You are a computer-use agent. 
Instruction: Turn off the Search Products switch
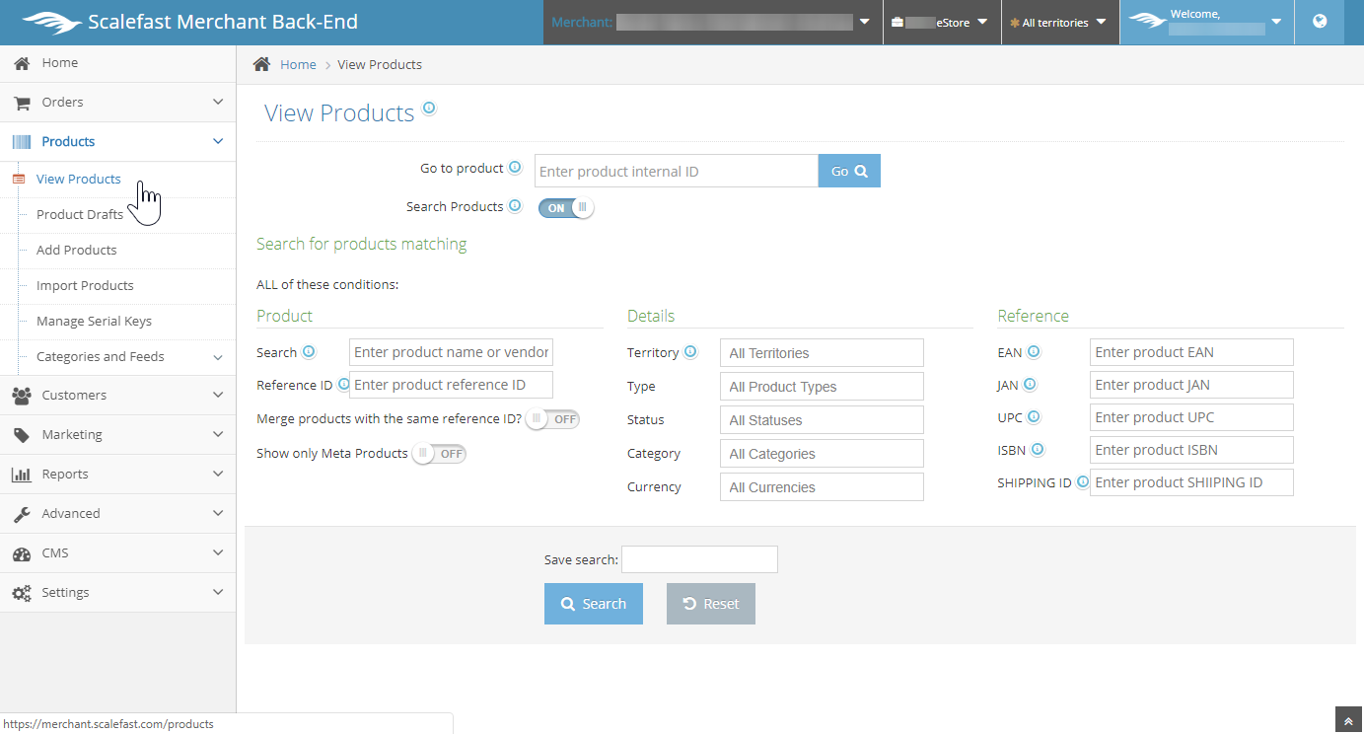point(566,208)
